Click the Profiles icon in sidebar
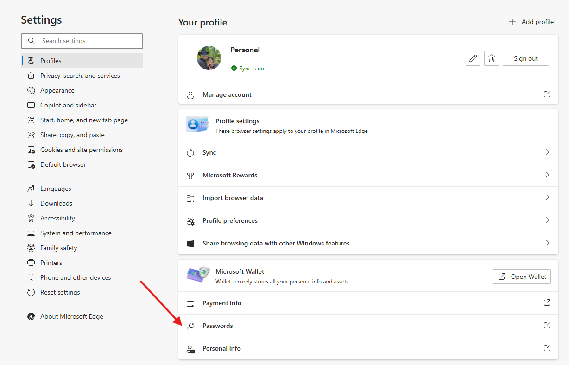Image resolution: width=569 pixels, height=365 pixels. (x=31, y=61)
